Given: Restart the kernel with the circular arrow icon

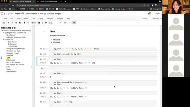Looking at the screenshot, I should pos(42,23).
